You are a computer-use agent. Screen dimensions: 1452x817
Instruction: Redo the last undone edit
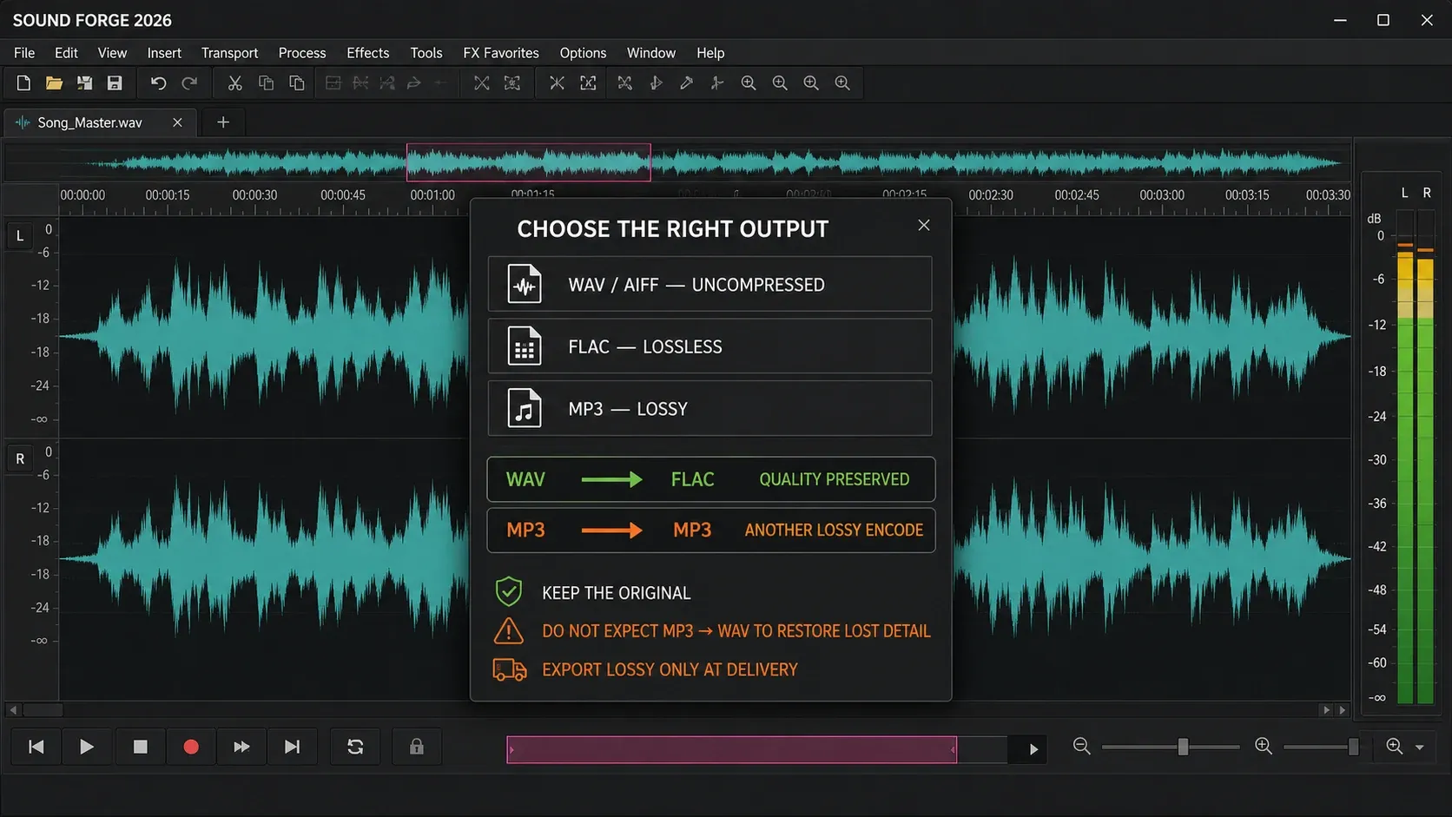[x=189, y=83]
